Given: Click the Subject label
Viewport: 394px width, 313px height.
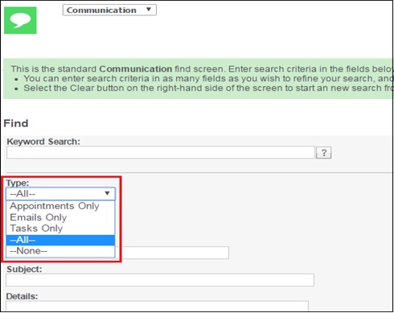Looking at the screenshot, I should 24,269.
